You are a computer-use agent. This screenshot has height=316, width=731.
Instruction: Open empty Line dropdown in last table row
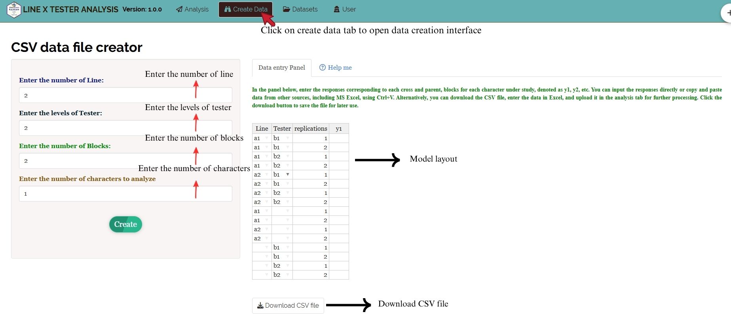tap(267, 275)
